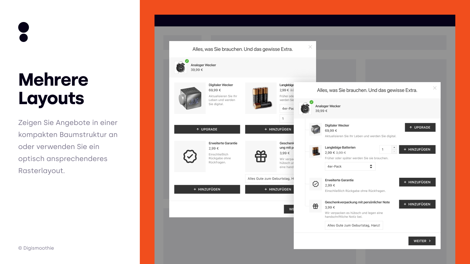
Task: Close the back grid-layout popup
Action: pos(310,47)
